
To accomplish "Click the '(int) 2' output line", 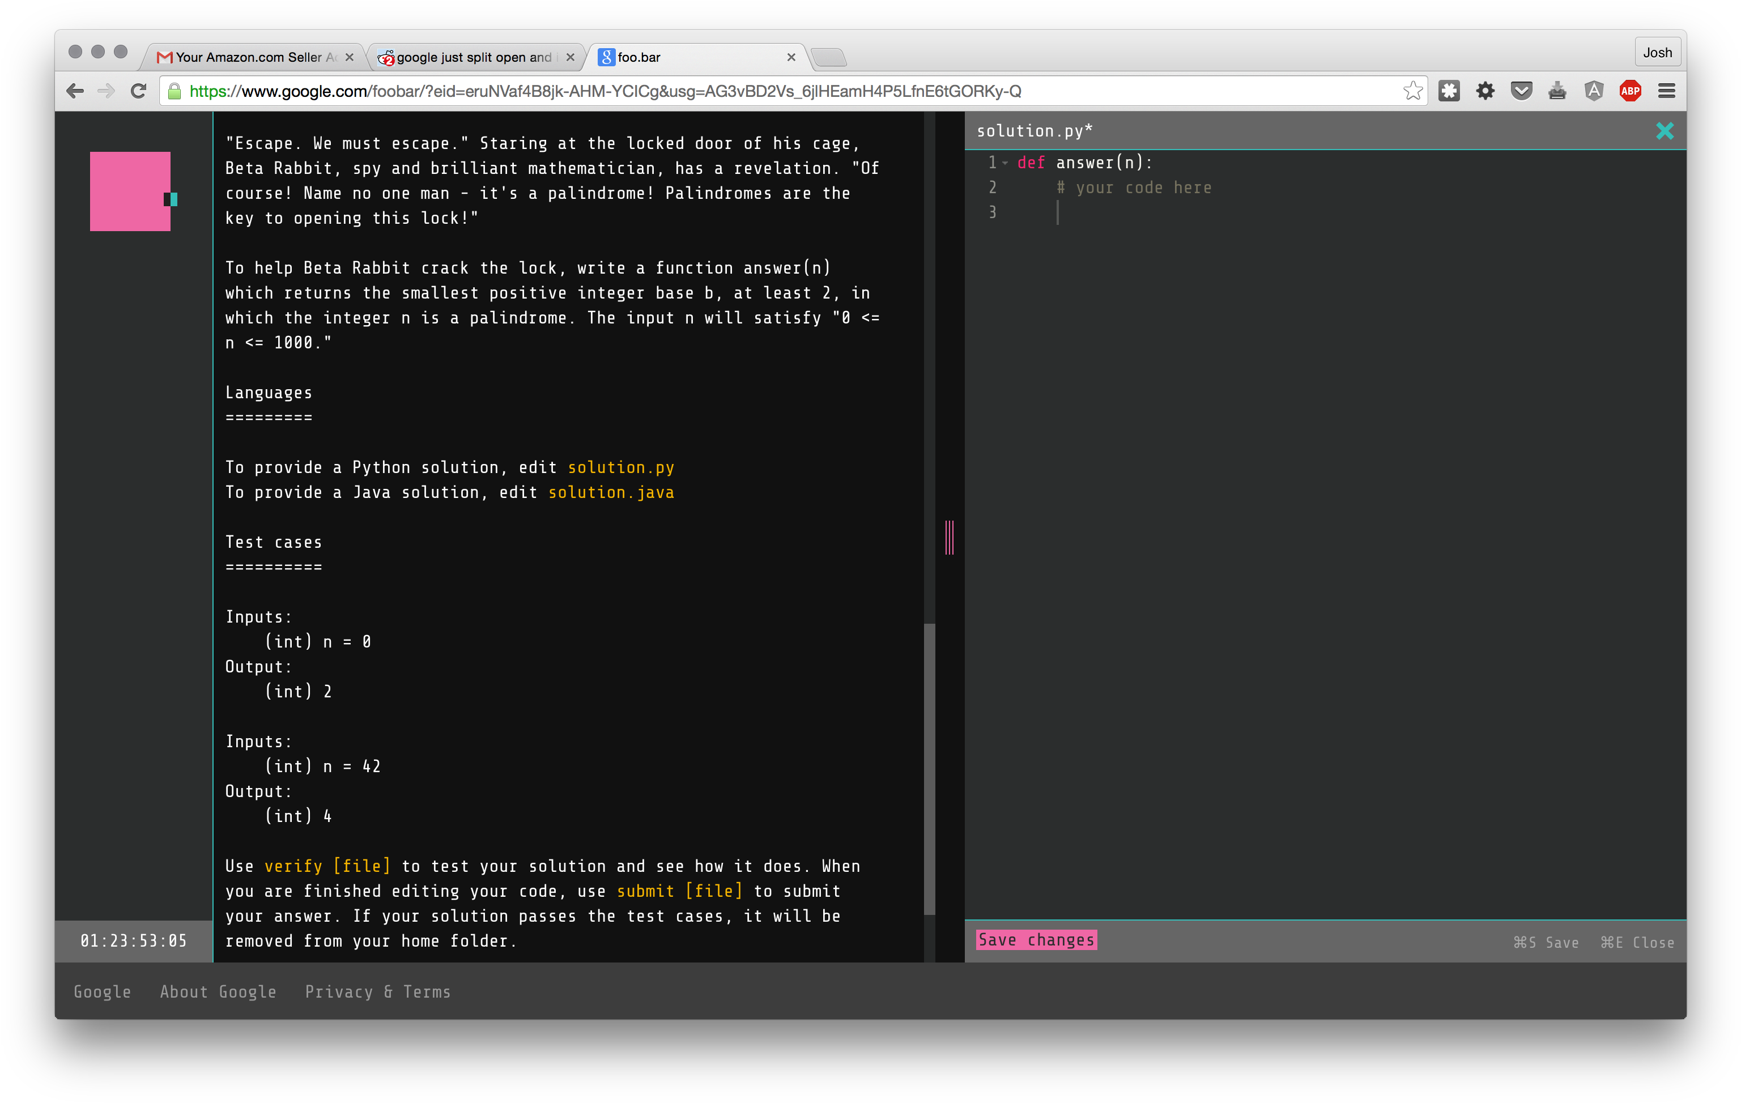I will tap(298, 692).
